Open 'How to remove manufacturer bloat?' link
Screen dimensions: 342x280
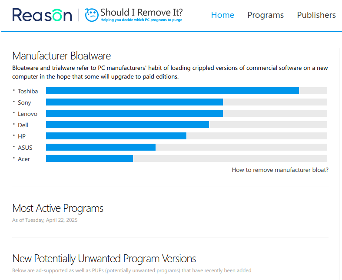280,170
